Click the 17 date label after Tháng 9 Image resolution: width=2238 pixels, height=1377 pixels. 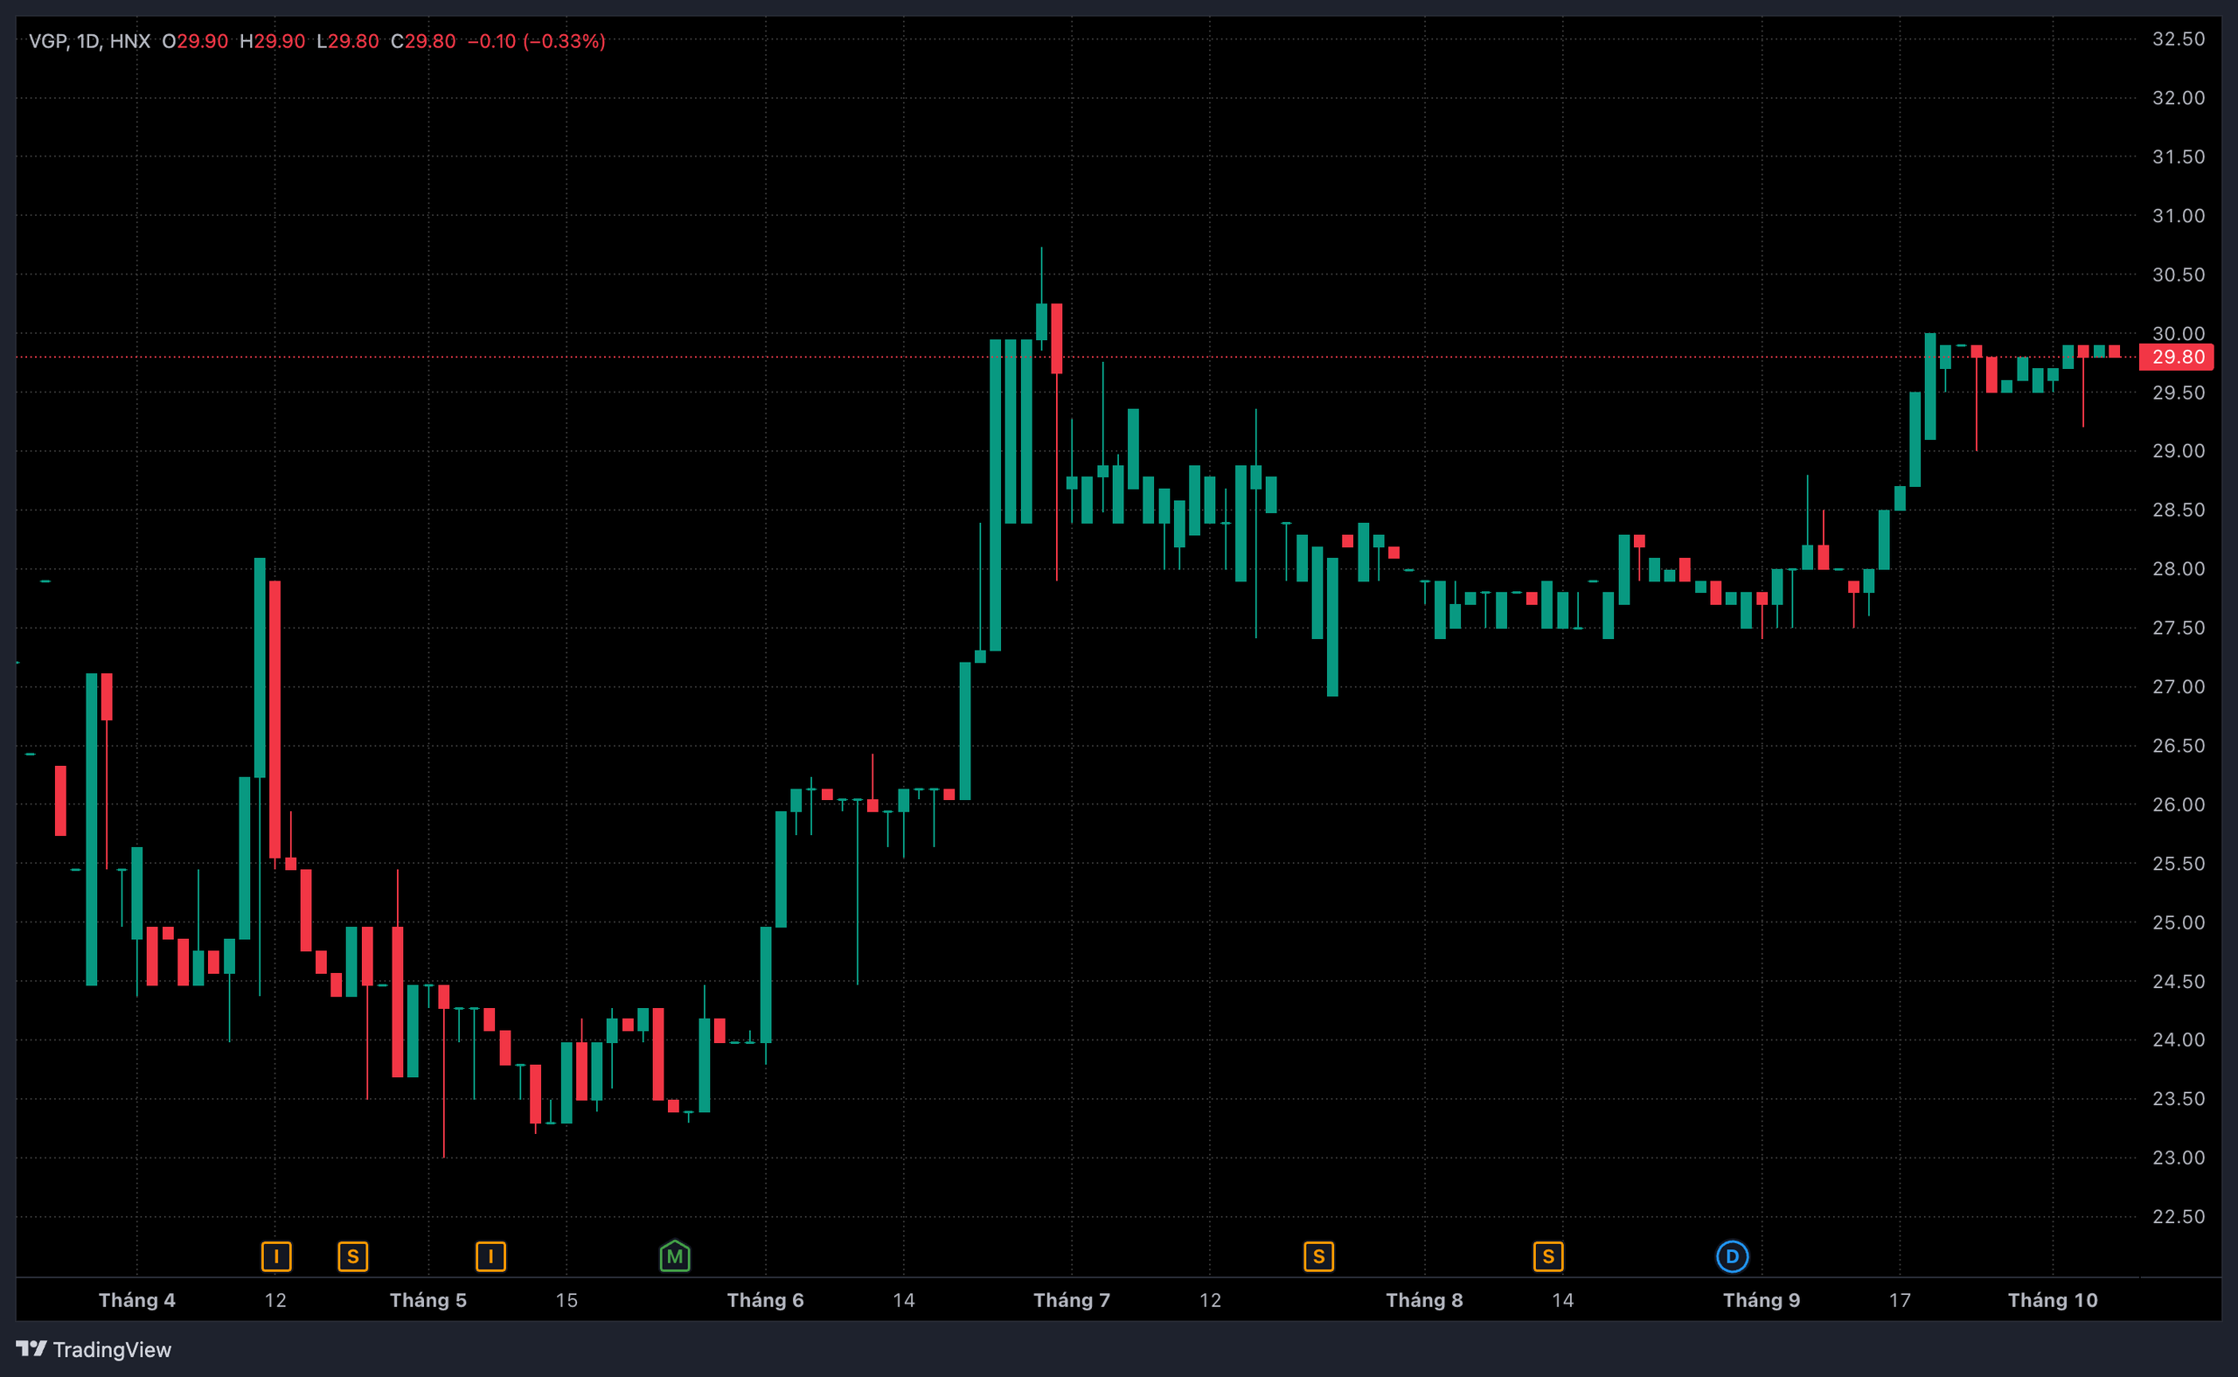[x=1900, y=1301]
